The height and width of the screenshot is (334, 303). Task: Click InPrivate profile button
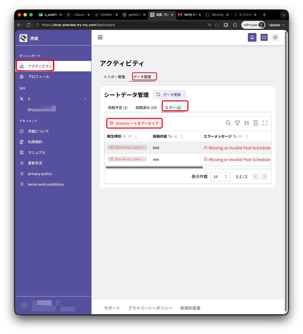point(253,25)
